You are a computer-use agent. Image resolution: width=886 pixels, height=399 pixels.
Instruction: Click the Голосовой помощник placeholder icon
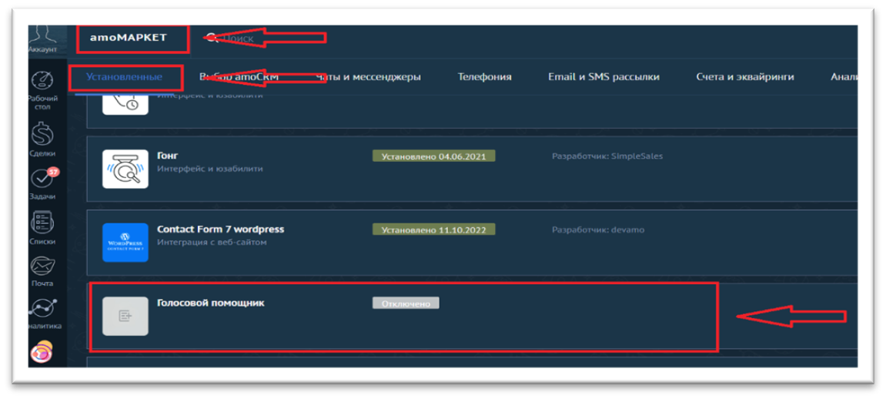click(125, 317)
